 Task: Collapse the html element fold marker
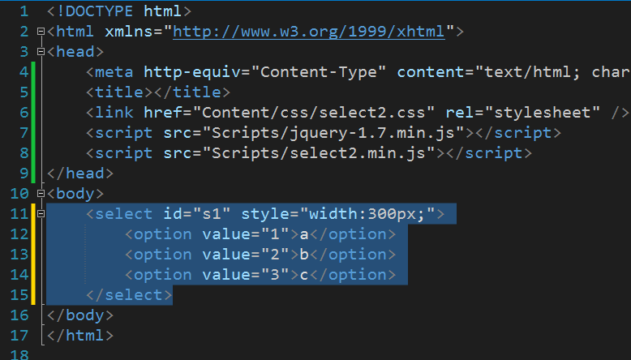tap(41, 32)
